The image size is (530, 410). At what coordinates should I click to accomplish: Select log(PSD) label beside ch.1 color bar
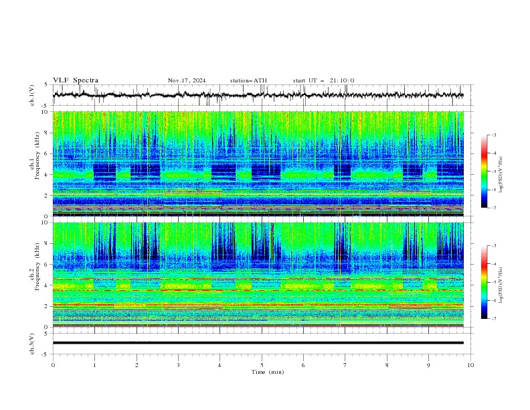coord(501,175)
